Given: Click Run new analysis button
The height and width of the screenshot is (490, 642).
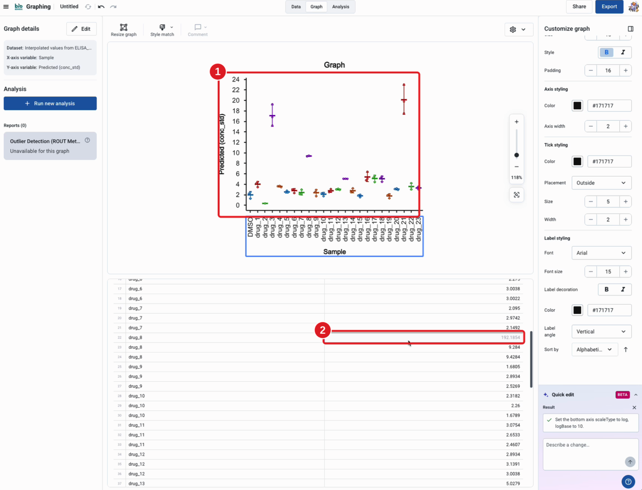Looking at the screenshot, I should click(x=50, y=104).
